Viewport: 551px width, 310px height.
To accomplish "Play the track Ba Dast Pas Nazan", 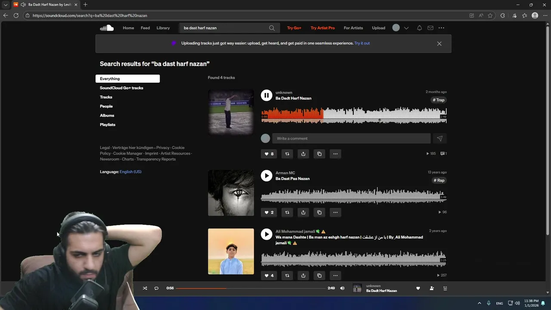I will click(x=266, y=175).
